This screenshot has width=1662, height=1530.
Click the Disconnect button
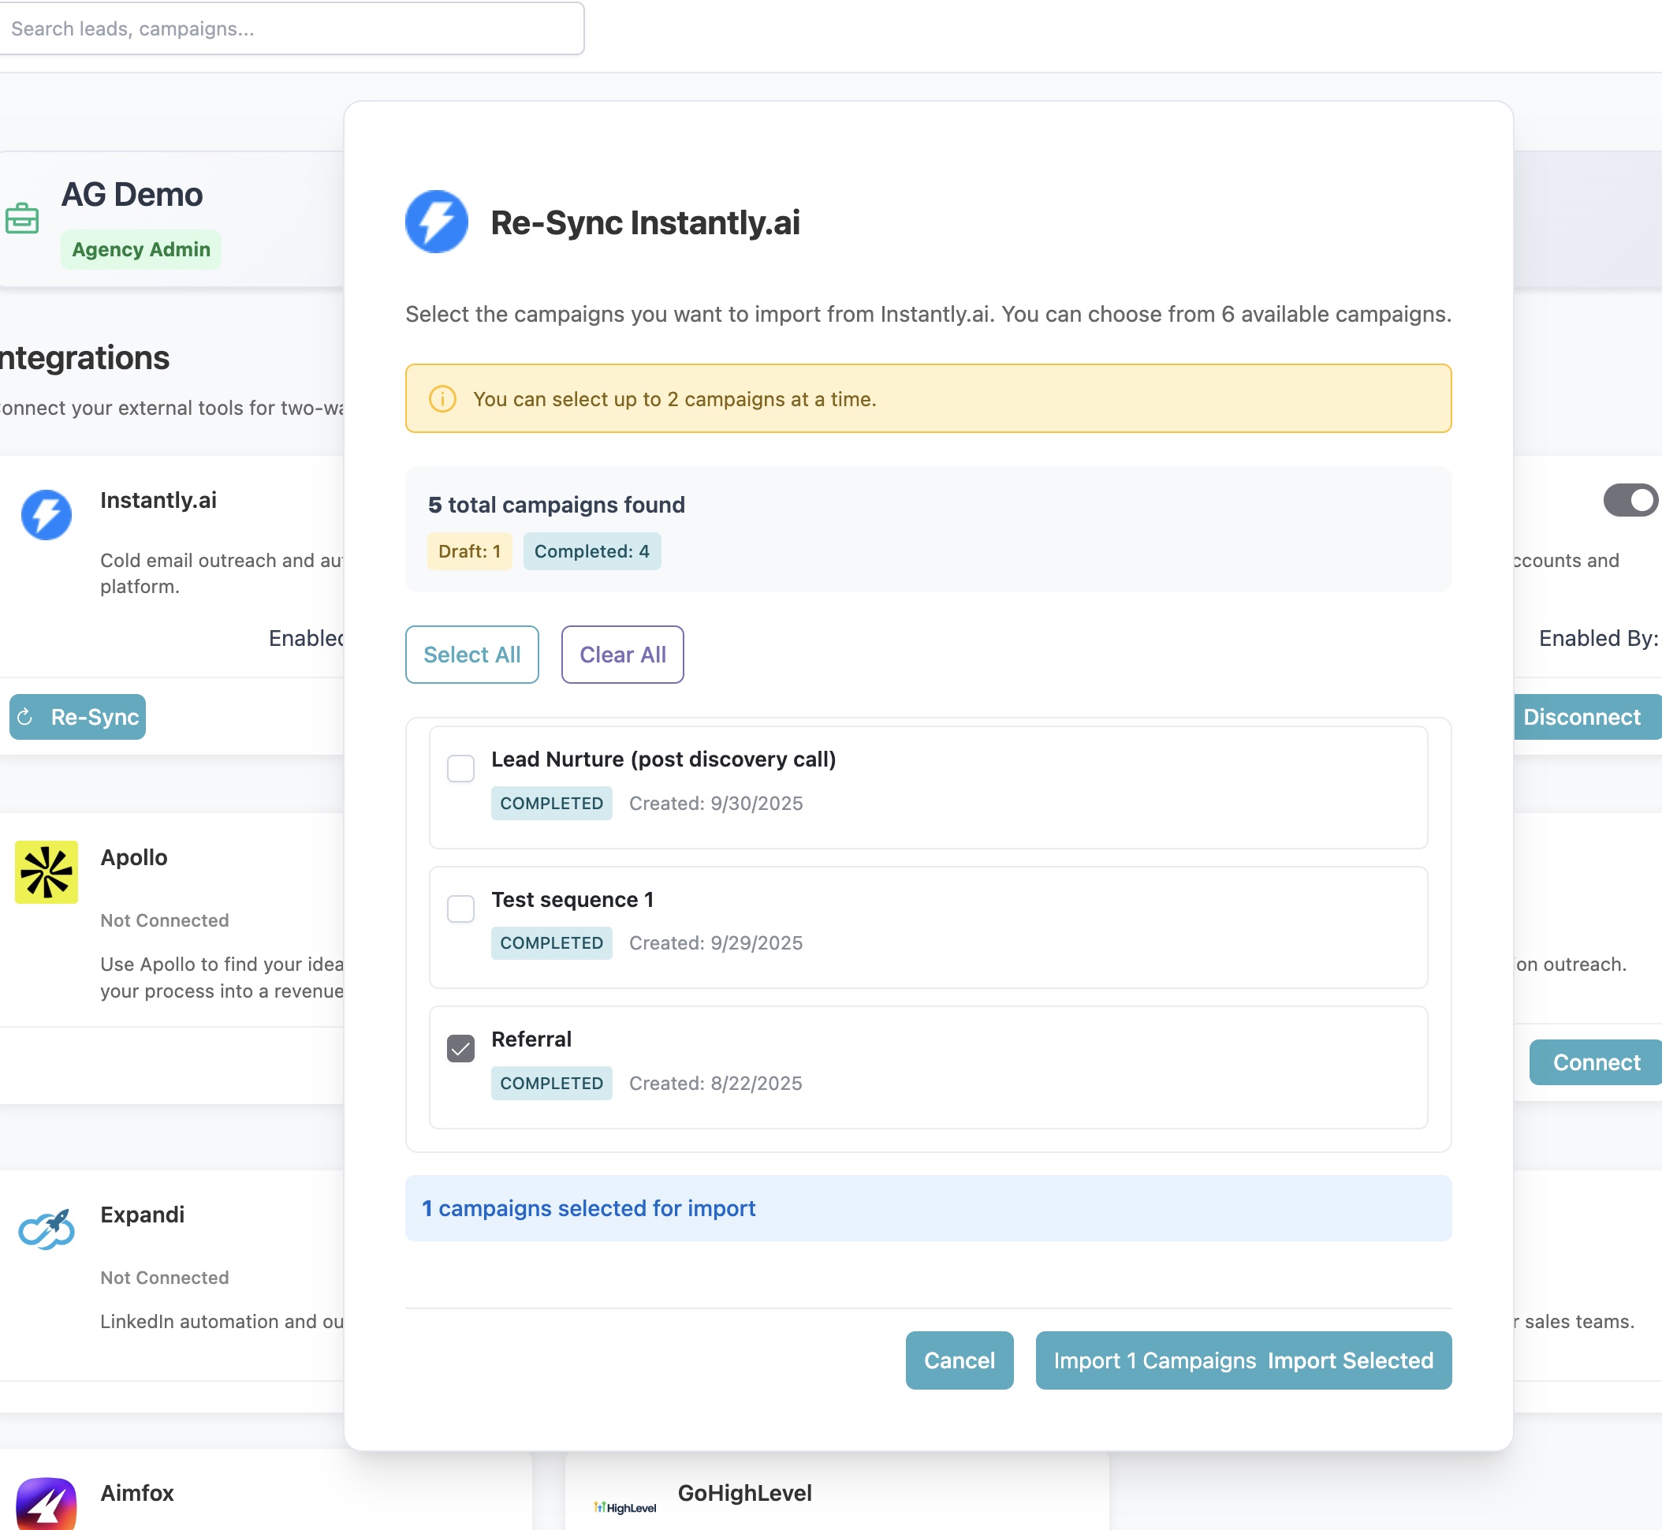click(1588, 716)
